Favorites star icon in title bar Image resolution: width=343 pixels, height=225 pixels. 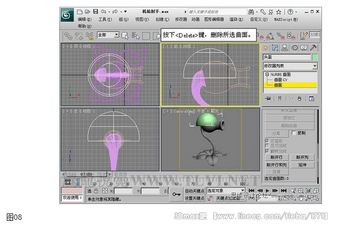click(278, 12)
